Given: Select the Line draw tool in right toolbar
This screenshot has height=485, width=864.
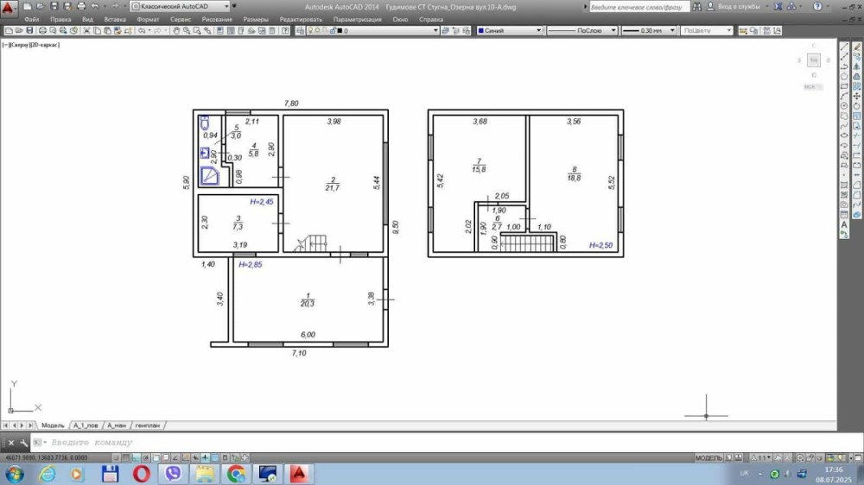Looking at the screenshot, I should point(844,47).
